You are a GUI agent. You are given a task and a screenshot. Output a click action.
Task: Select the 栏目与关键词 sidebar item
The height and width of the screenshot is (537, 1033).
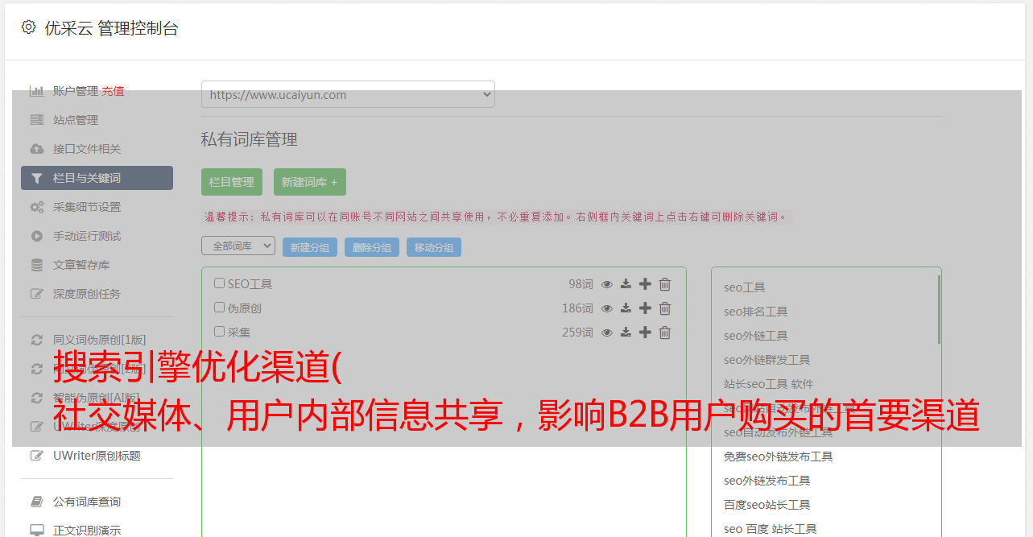[x=97, y=178]
